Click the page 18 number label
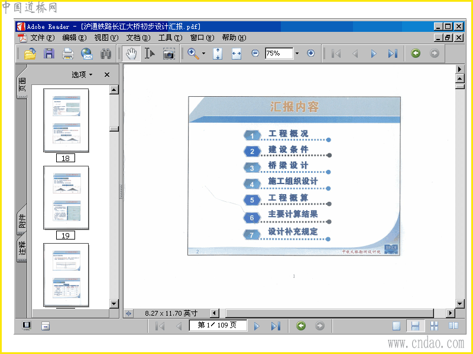 click(x=66, y=158)
